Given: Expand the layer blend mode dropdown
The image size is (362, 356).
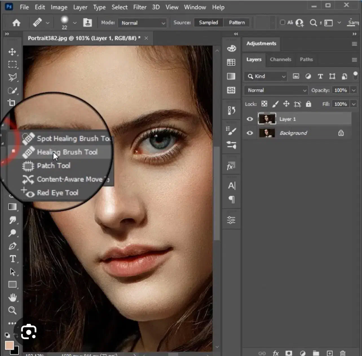Looking at the screenshot, I should tap(276, 90).
